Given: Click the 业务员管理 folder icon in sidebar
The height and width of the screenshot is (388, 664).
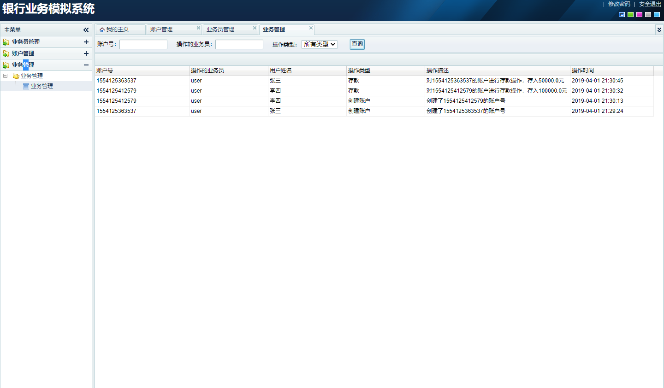Looking at the screenshot, I should click(6, 42).
